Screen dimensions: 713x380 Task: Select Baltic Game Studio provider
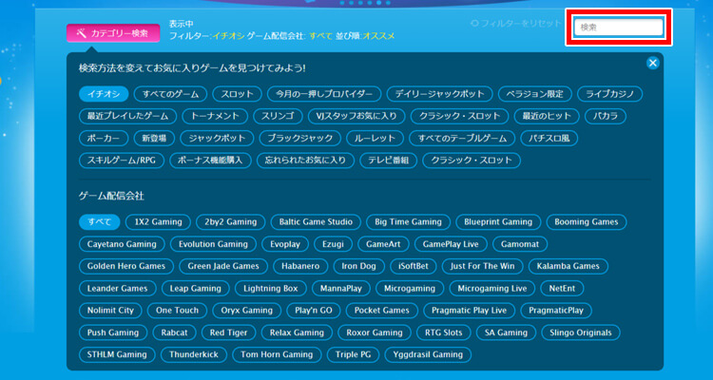(x=316, y=221)
